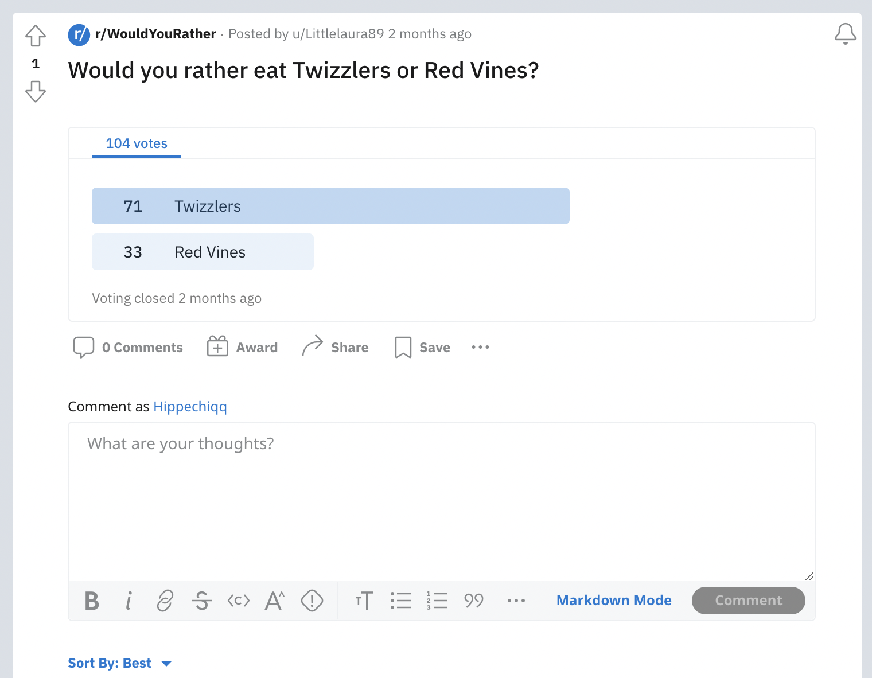Switch to Markdown Mode
This screenshot has height=678, width=872.
(614, 601)
